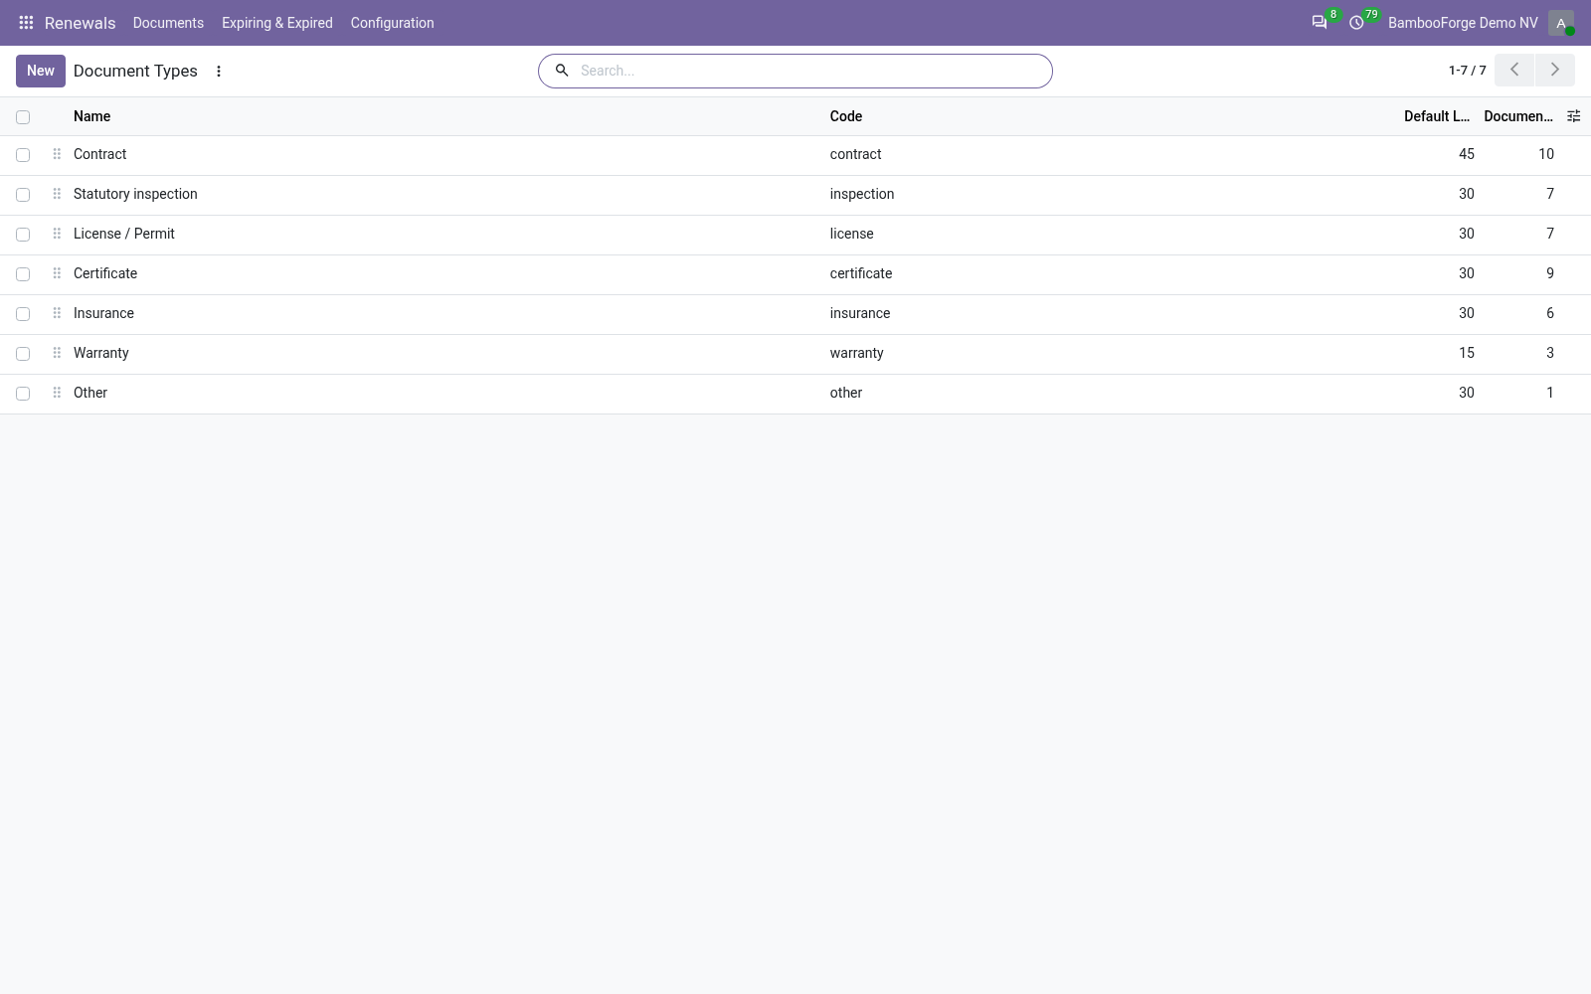Go to the next page arrow
This screenshot has height=994, width=1591.
click(1555, 70)
